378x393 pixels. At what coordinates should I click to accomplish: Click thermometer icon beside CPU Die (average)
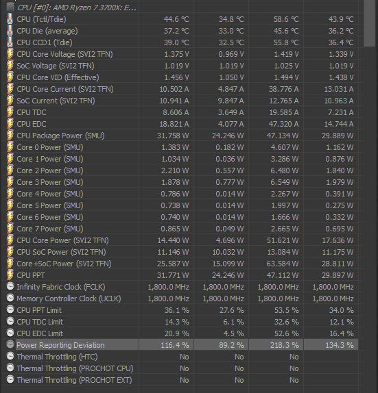coord(10,31)
